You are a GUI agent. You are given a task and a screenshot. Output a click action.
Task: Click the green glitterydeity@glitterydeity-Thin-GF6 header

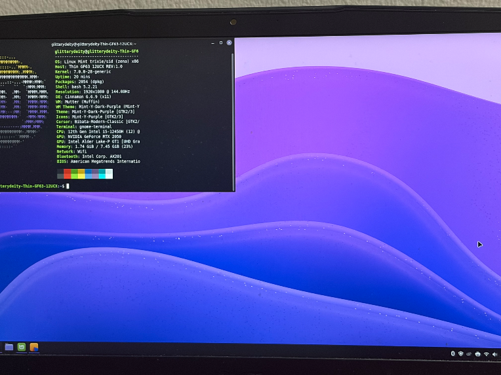pos(96,51)
